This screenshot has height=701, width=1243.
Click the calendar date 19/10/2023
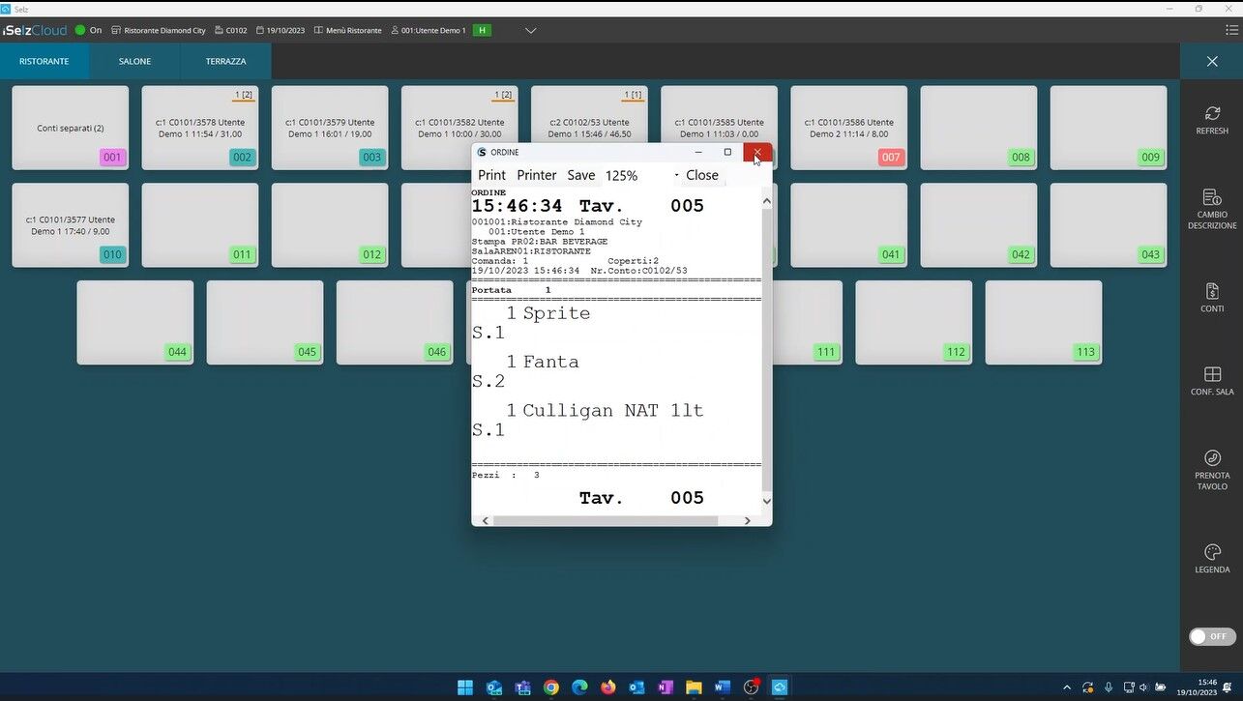click(281, 30)
